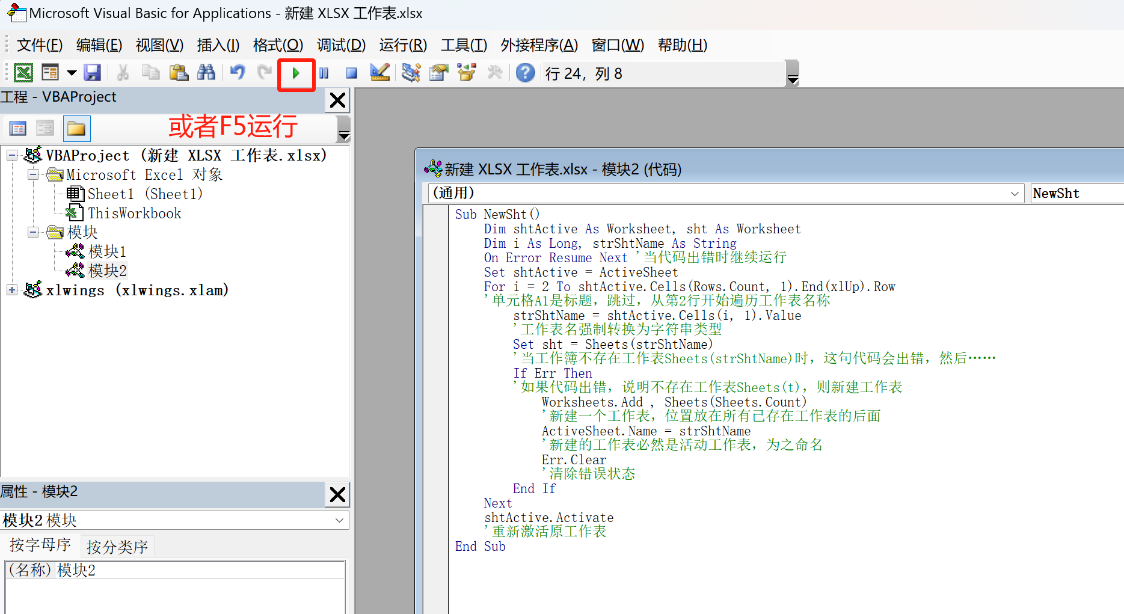Click the View Microsoft Excel toolbar icon

pos(23,73)
